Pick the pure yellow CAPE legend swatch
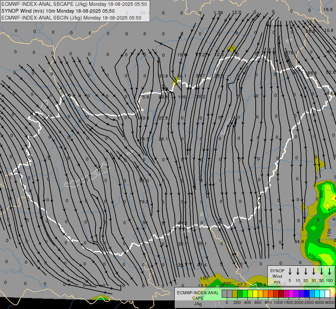 coord(255,294)
